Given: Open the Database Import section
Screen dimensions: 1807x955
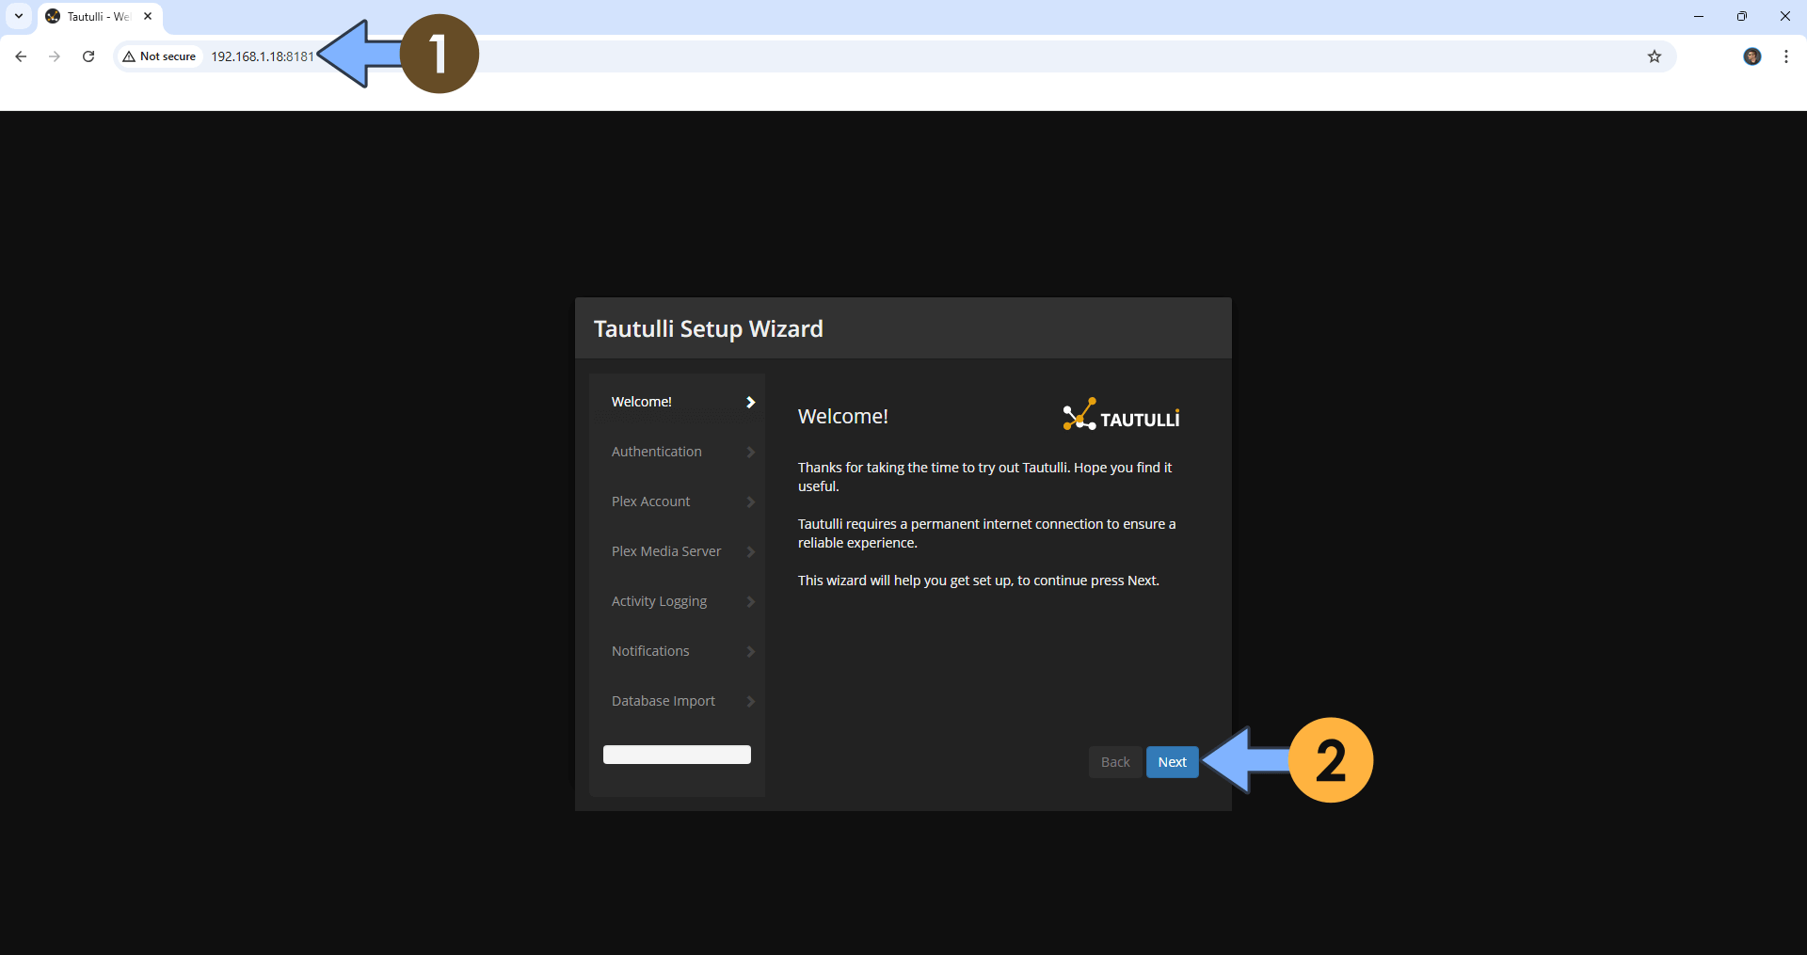Looking at the screenshot, I should point(663,700).
